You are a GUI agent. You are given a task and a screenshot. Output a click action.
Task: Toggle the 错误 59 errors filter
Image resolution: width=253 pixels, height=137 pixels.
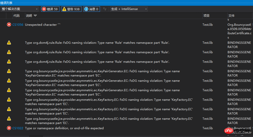(50, 9)
